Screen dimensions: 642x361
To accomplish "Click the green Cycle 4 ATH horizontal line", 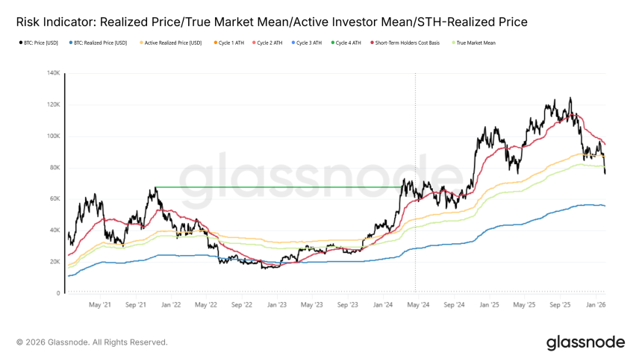I will [x=278, y=187].
